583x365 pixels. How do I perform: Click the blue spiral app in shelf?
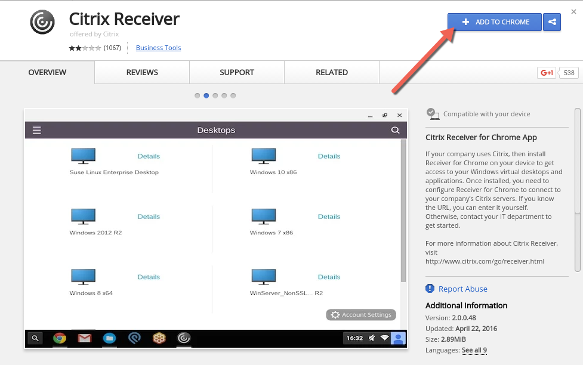pyautogui.click(x=134, y=338)
